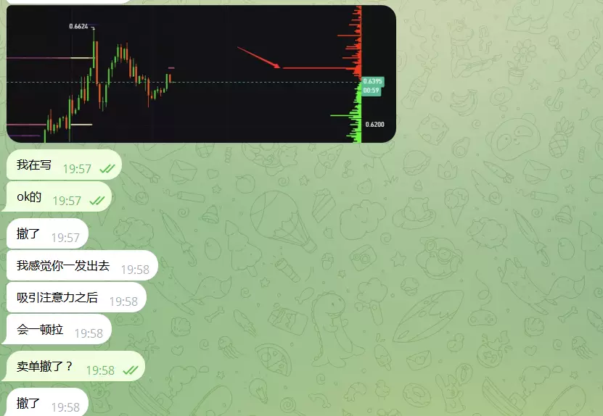
Task: Click the red arrow annotation in the chart
Action: tap(258, 58)
